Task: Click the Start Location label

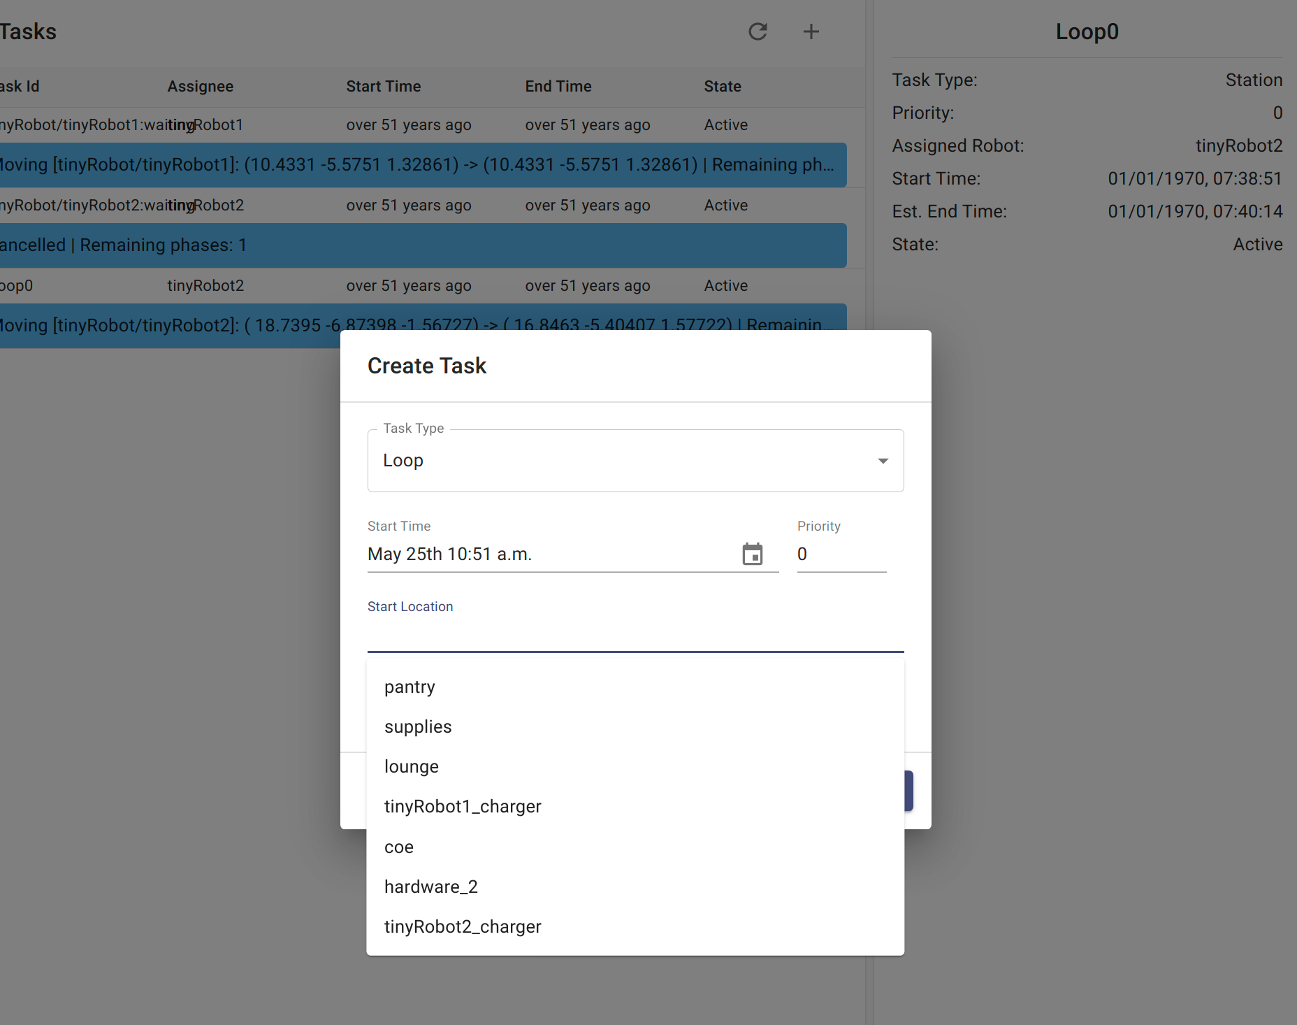Action: coord(410,606)
